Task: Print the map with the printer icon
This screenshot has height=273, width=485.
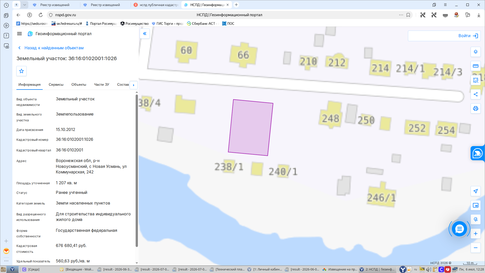Action: tap(475, 108)
